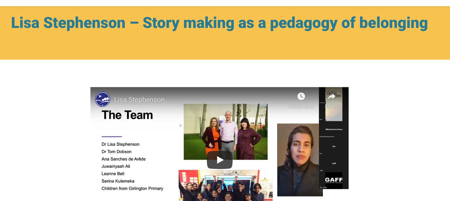Click the classroom children photo

pos(225,185)
